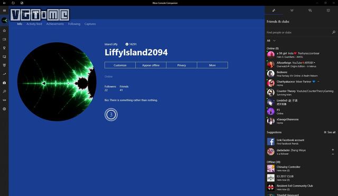This screenshot has height=196, width=338.
Task: Add dadadadei as friend with plus icon
Action: coord(333,150)
